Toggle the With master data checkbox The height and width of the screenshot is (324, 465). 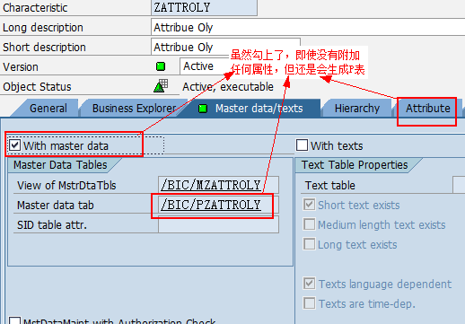(14, 145)
